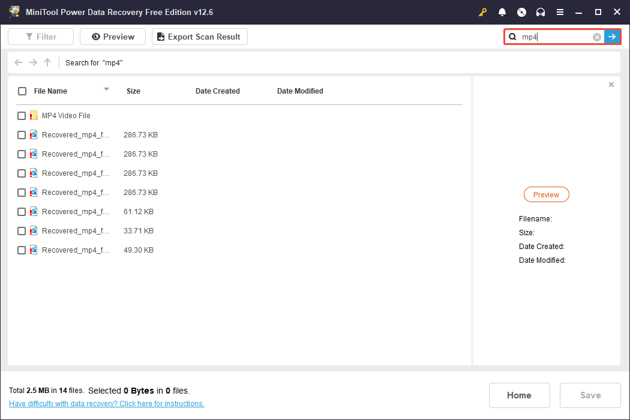Sort by Size column header
Viewport: 630px width, 420px height.
(133, 91)
